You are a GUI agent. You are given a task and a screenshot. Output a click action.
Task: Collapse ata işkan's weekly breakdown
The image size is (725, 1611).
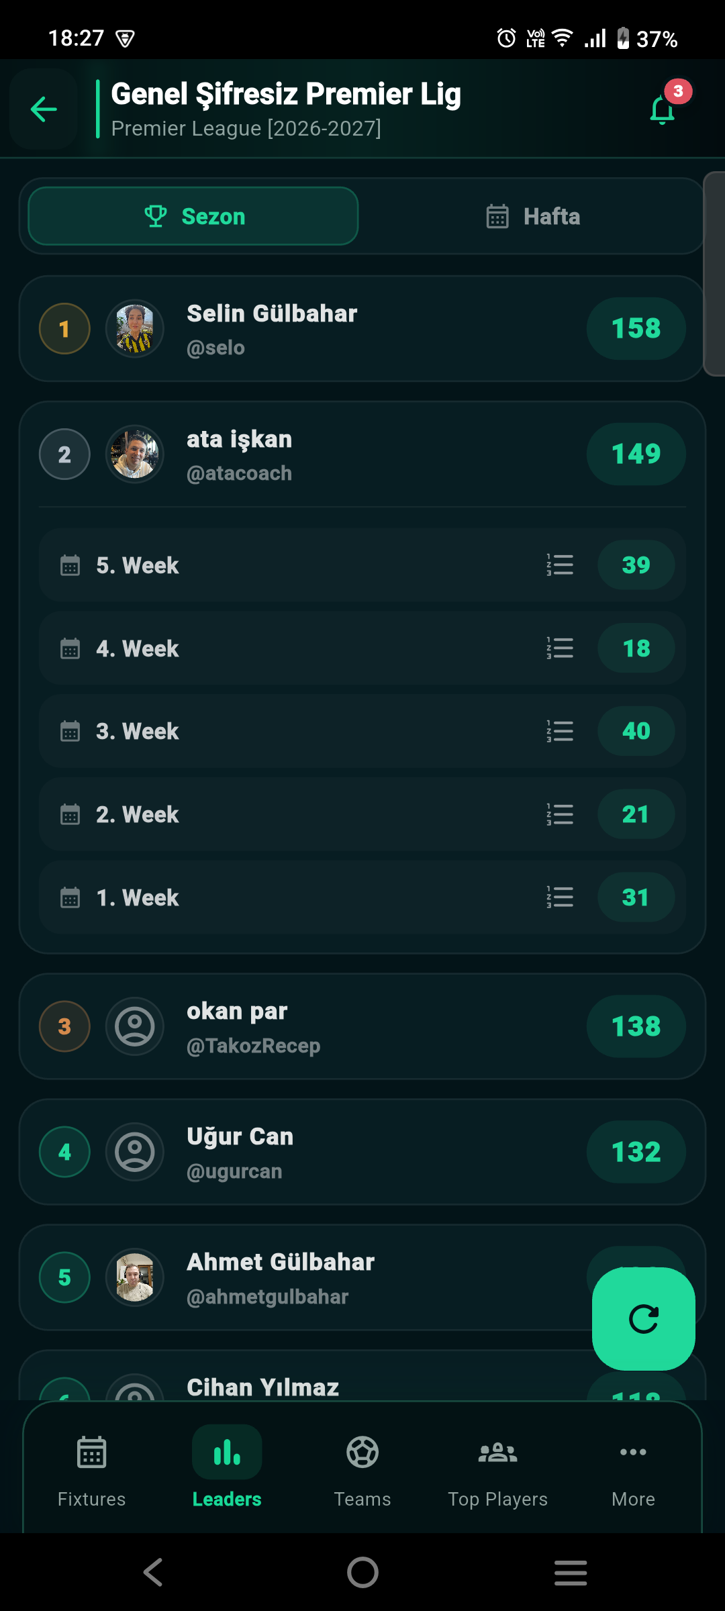pyautogui.click(x=362, y=454)
